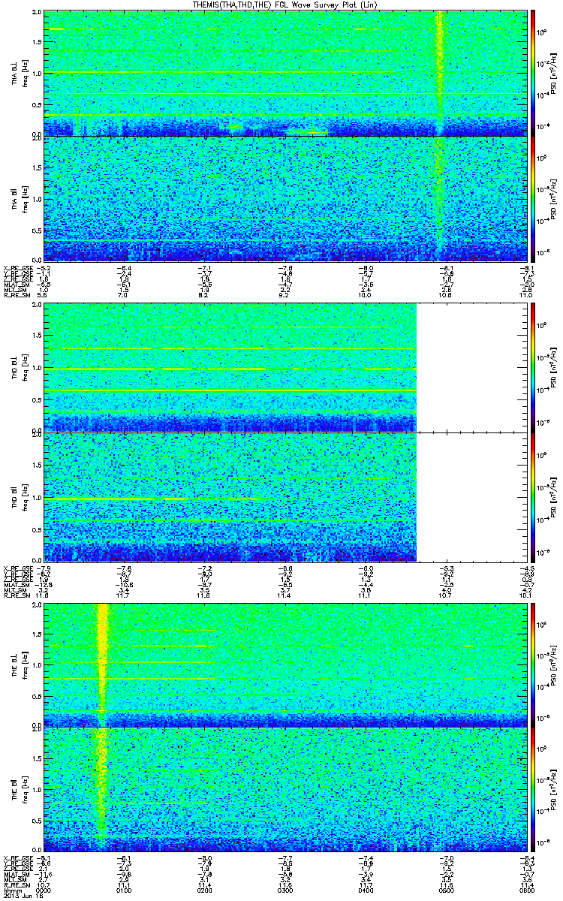563x901 pixels.
Task: Click the yellow broadband burst in THA B-perpendicular panel
Action: point(440,73)
